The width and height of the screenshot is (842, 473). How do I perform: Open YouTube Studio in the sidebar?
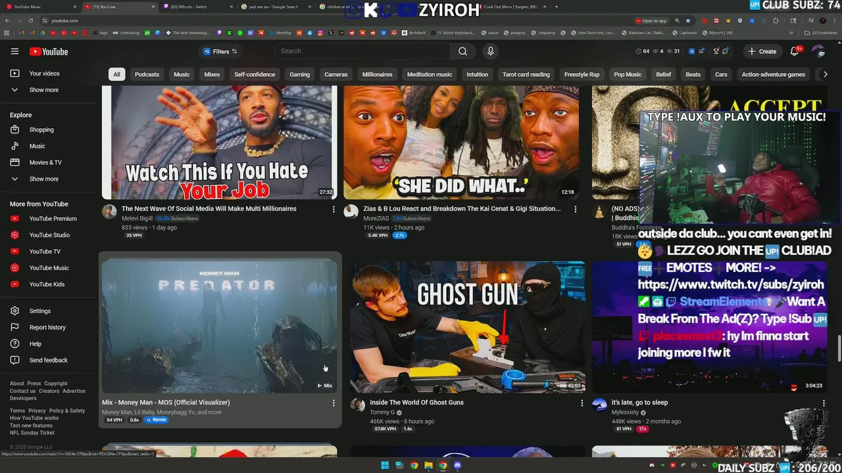(x=49, y=235)
